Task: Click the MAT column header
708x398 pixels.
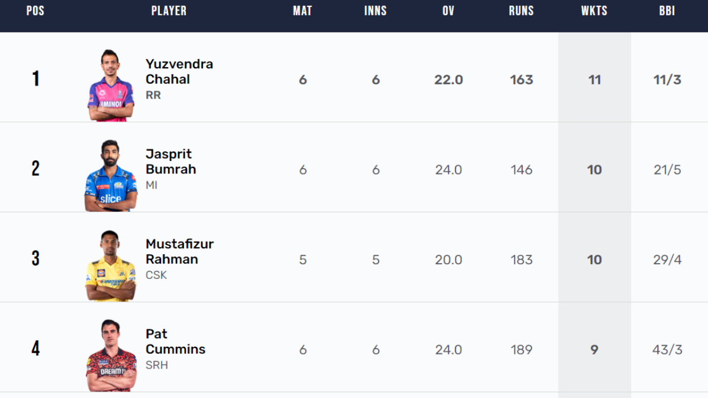Action: coord(303,11)
